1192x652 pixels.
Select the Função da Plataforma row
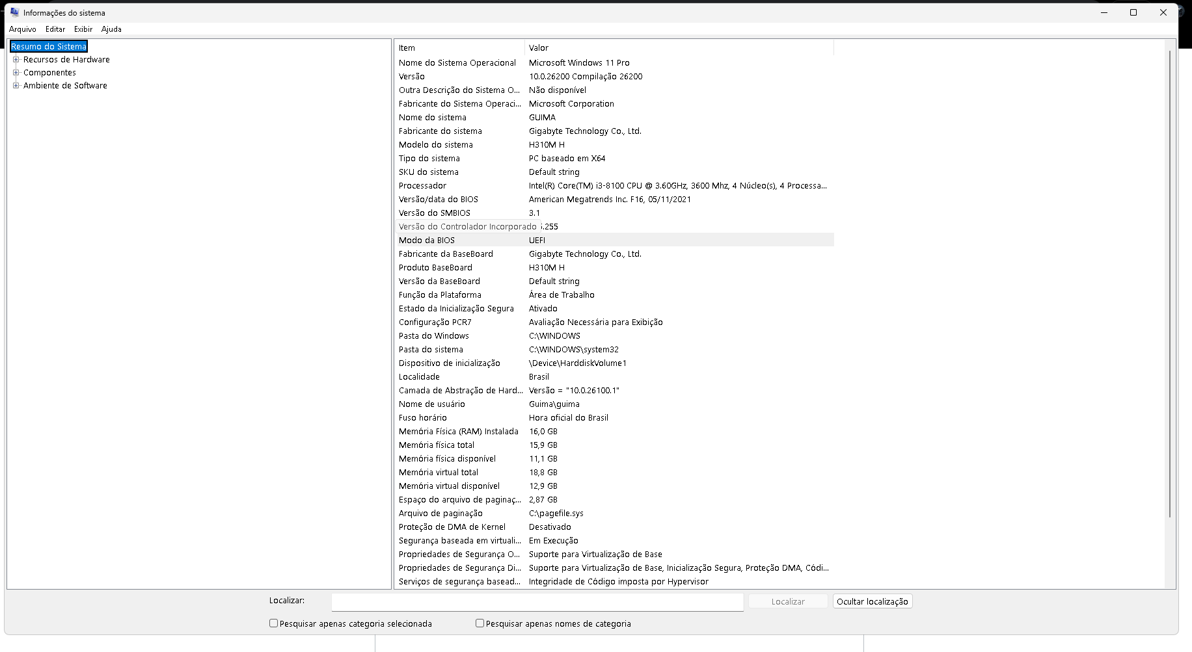click(614, 295)
